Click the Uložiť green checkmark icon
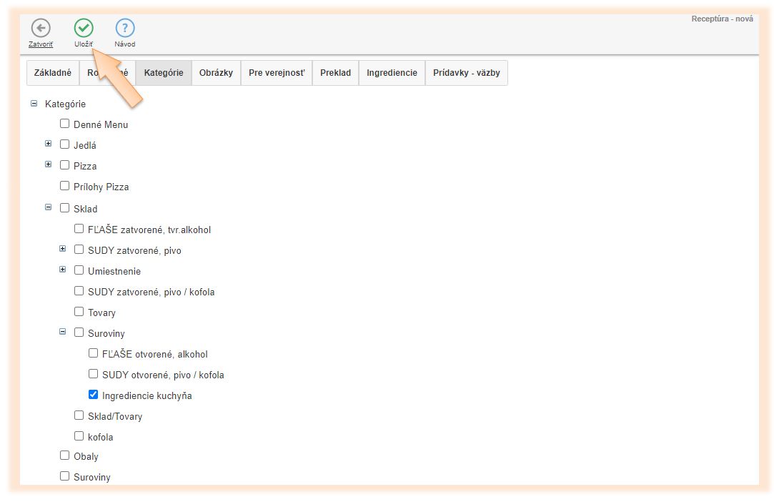Viewport: 774px width, 502px height. tap(84, 29)
